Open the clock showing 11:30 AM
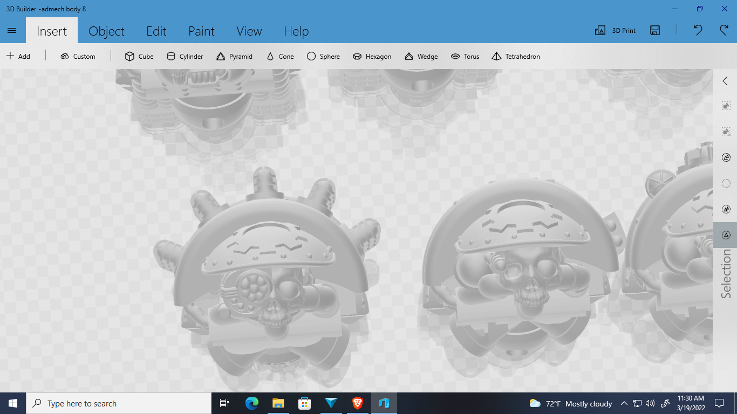Image resolution: width=737 pixels, height=414 pixels. [x=691, y=403]
